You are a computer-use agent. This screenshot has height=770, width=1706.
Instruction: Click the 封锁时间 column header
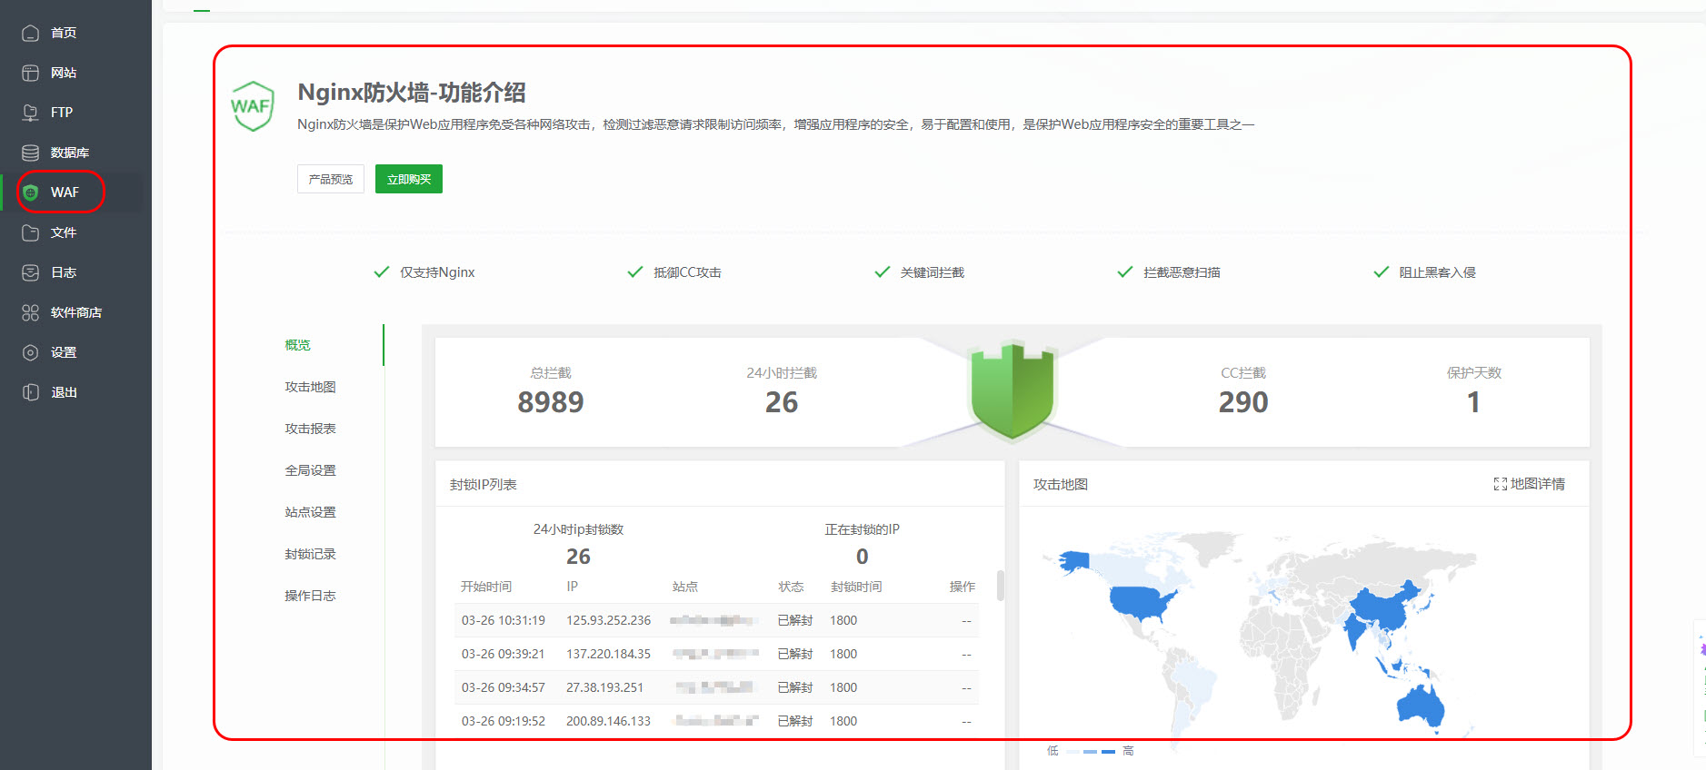point(856,587)
